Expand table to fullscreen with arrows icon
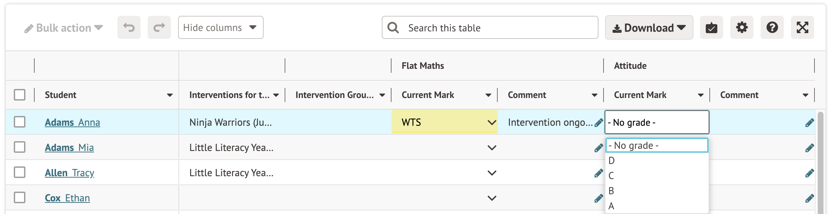830x214 pixels. click(802, 27)
